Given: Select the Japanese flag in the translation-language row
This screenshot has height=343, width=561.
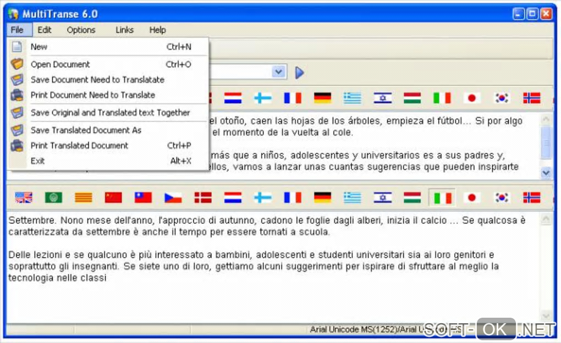Looking at the screenshot, I should [472, 197].
